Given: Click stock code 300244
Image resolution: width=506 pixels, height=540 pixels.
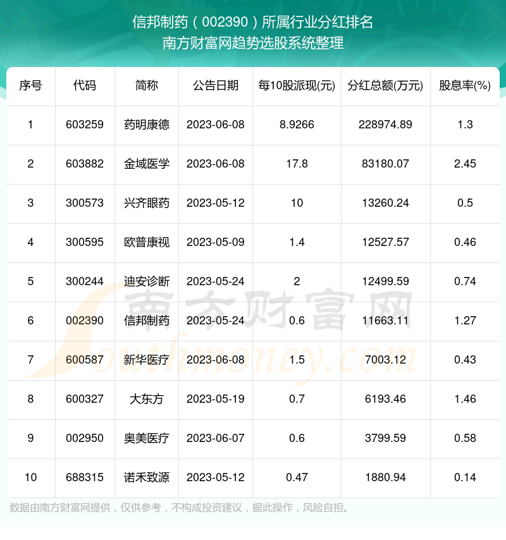Looking at the screenshot, I should tap(84, 281).
